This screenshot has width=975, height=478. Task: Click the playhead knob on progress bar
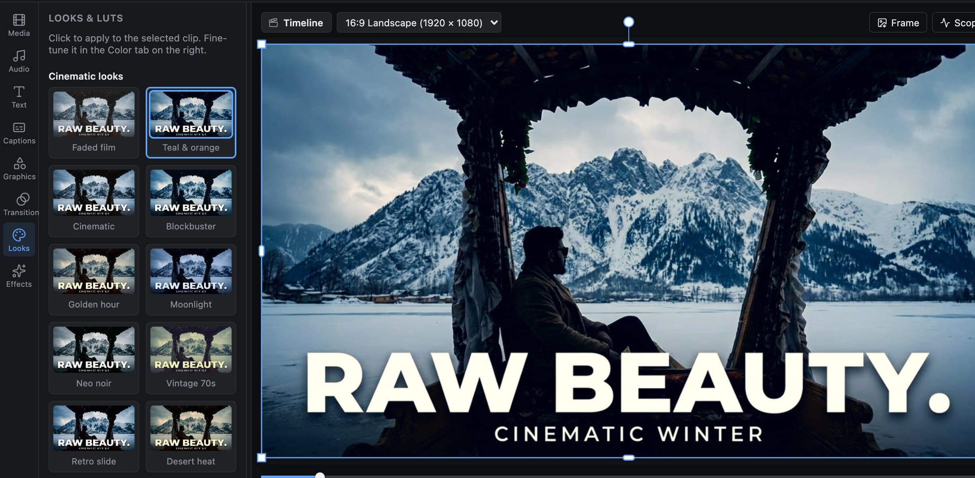pos(320,475)
